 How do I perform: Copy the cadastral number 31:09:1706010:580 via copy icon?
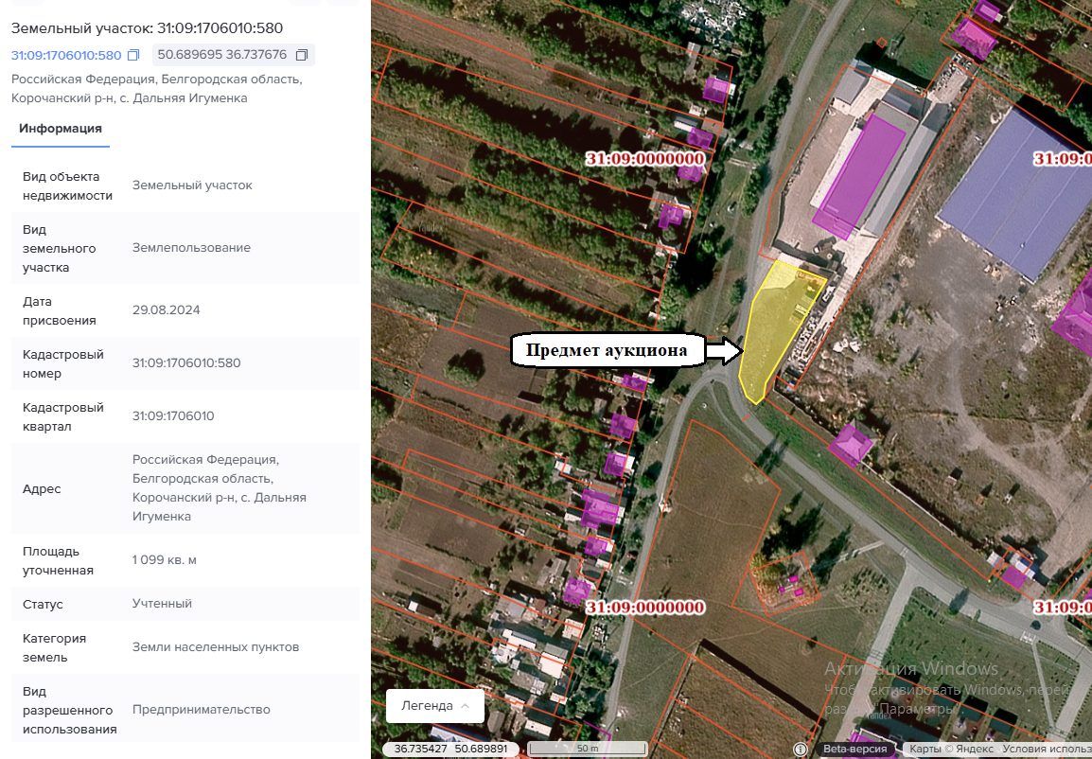click(133, 55)
